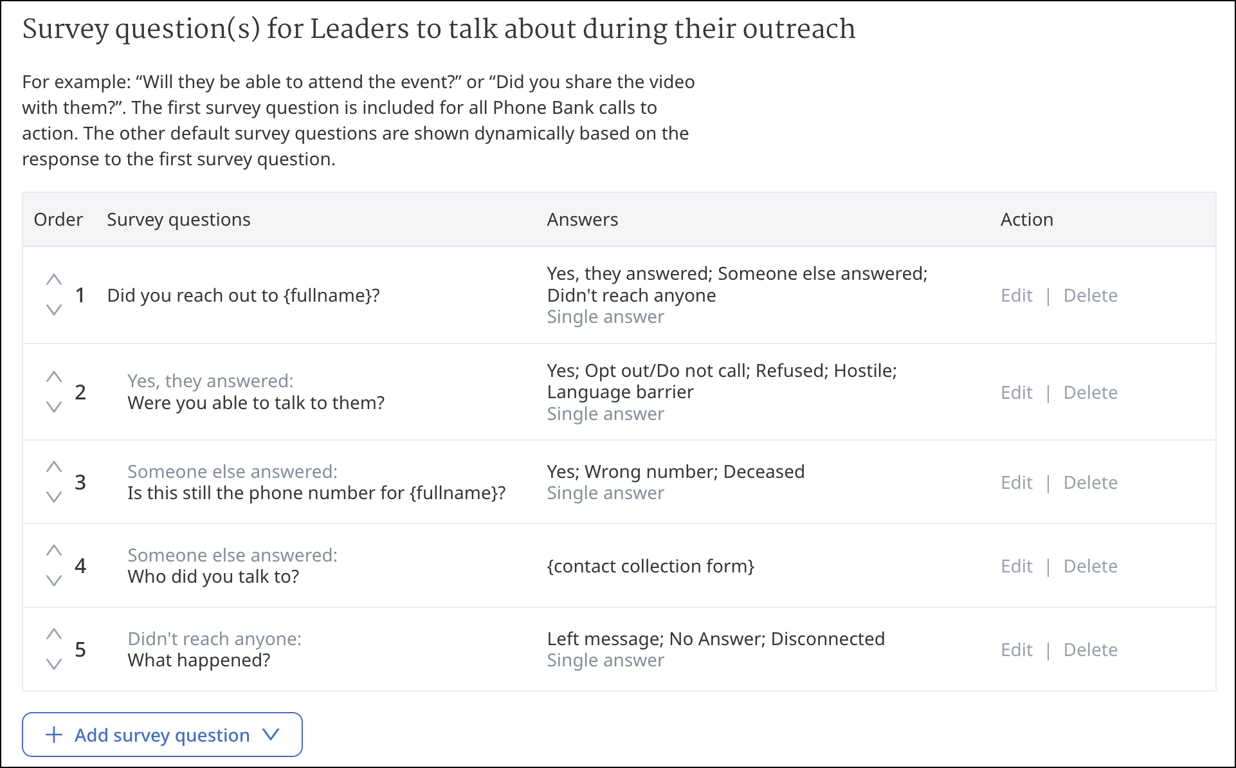Edit the "Did you reach out" question
The width and height of the screenshot is (1236, 768).
coord(1016,295)
